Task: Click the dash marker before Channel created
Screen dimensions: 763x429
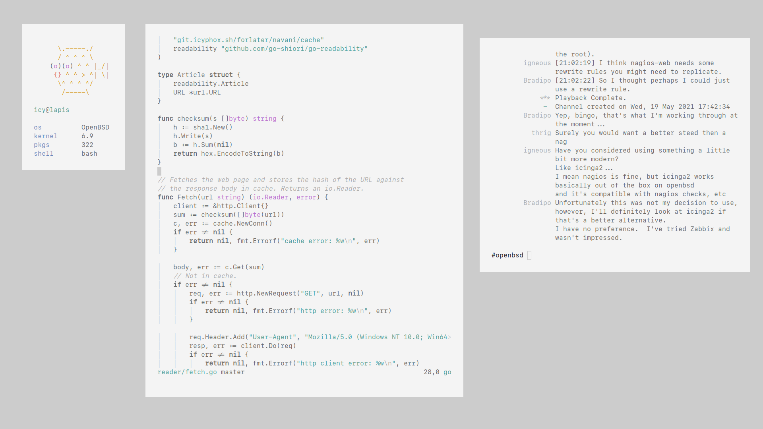Action: (545, 107)
